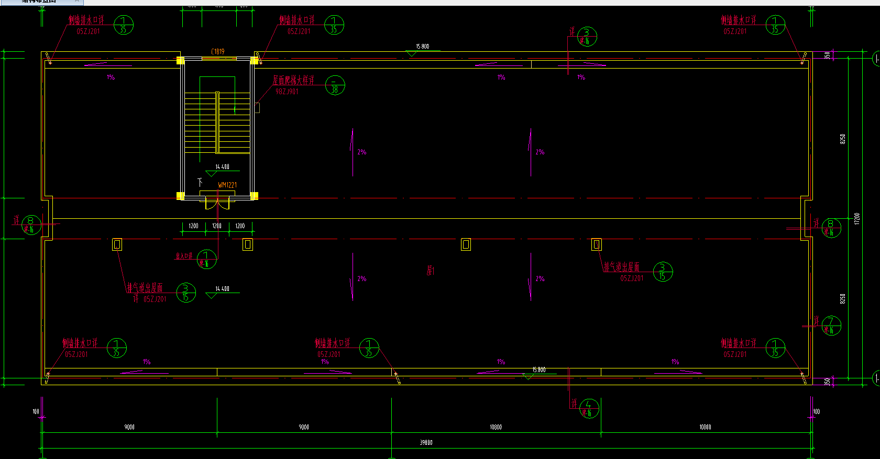
Task: Select the yellow column at stairwell bottom-right corner
Action: pos(254,196)
